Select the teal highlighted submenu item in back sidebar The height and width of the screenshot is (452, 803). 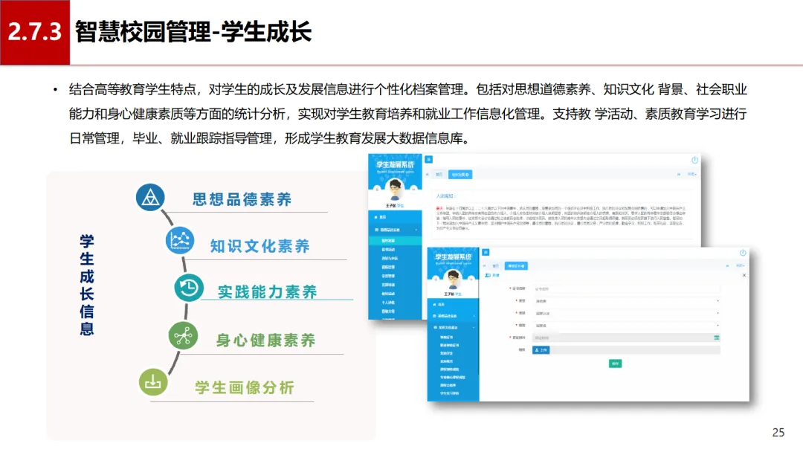pyautogui.click(x=395, y=241)
